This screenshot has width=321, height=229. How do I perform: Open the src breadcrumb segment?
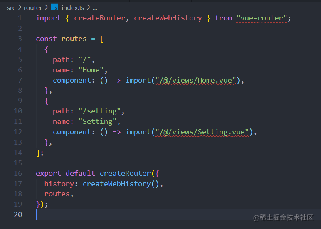11,8
